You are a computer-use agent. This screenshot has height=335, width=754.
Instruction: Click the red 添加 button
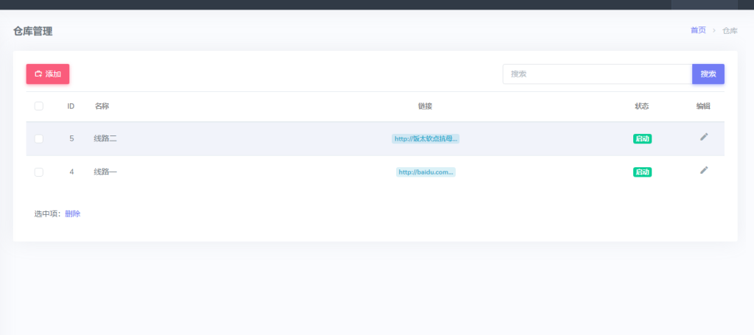[x=48, y=74]
